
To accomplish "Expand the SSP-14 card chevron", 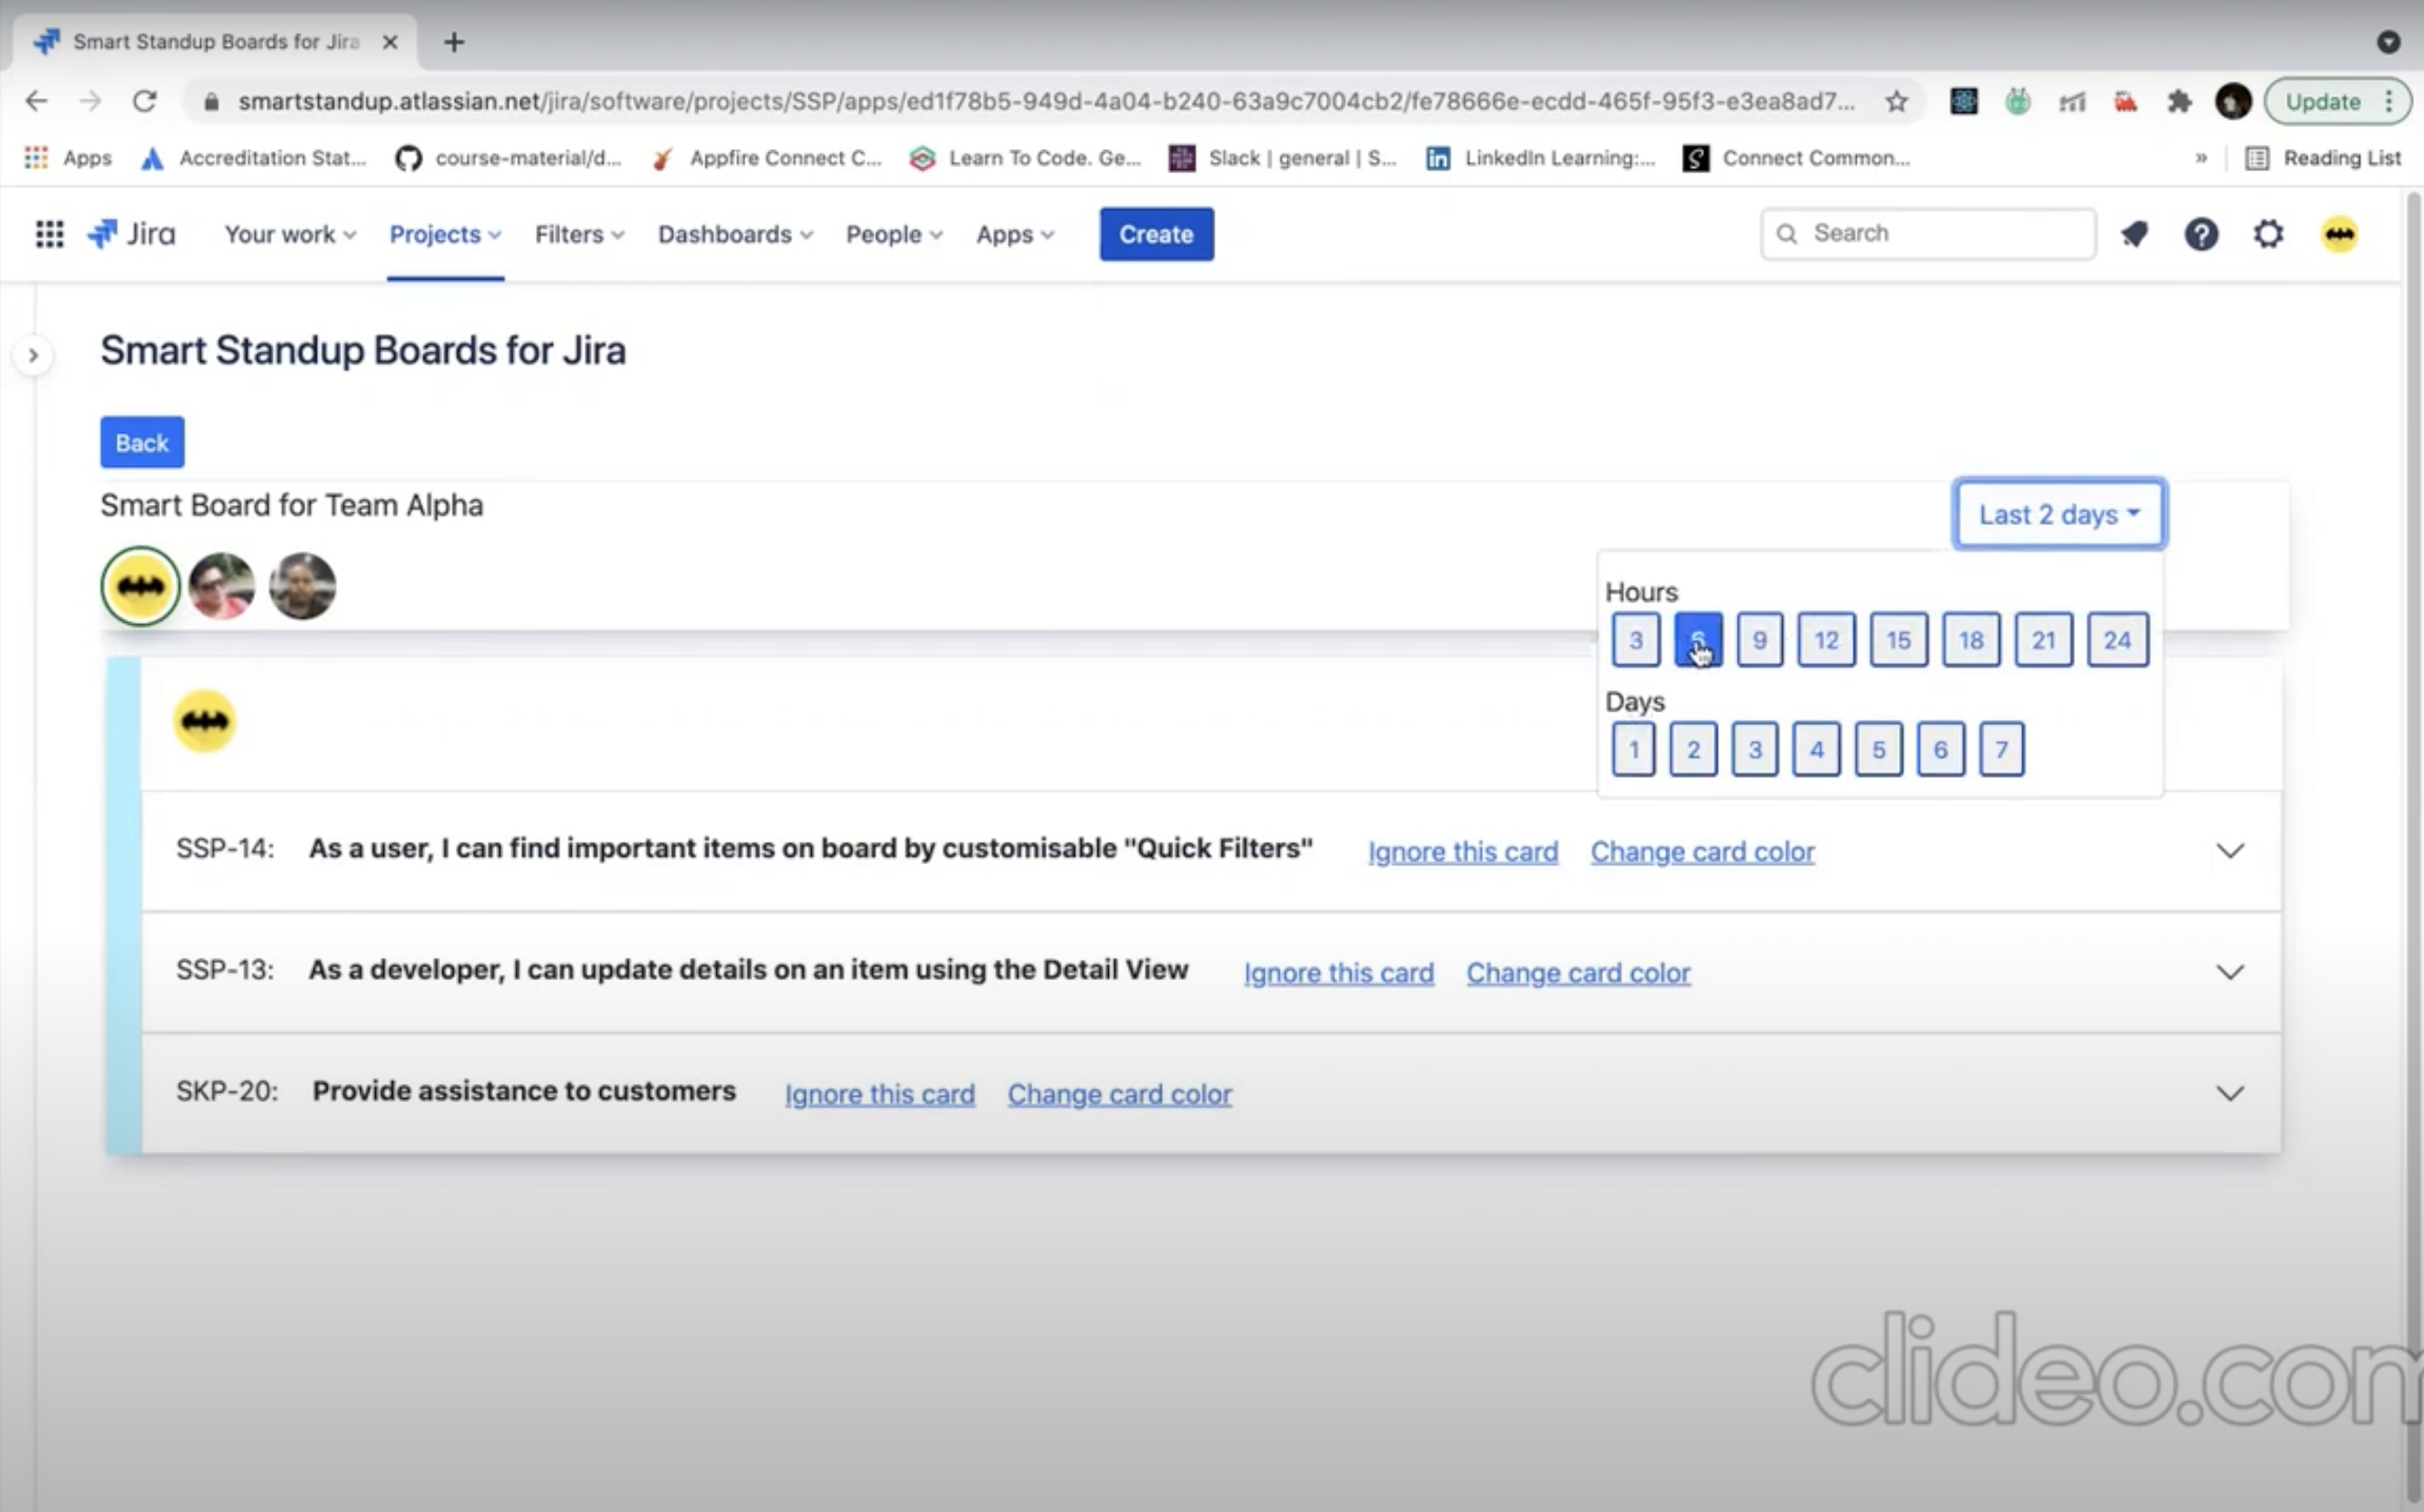I will (x=2229, y=851).
